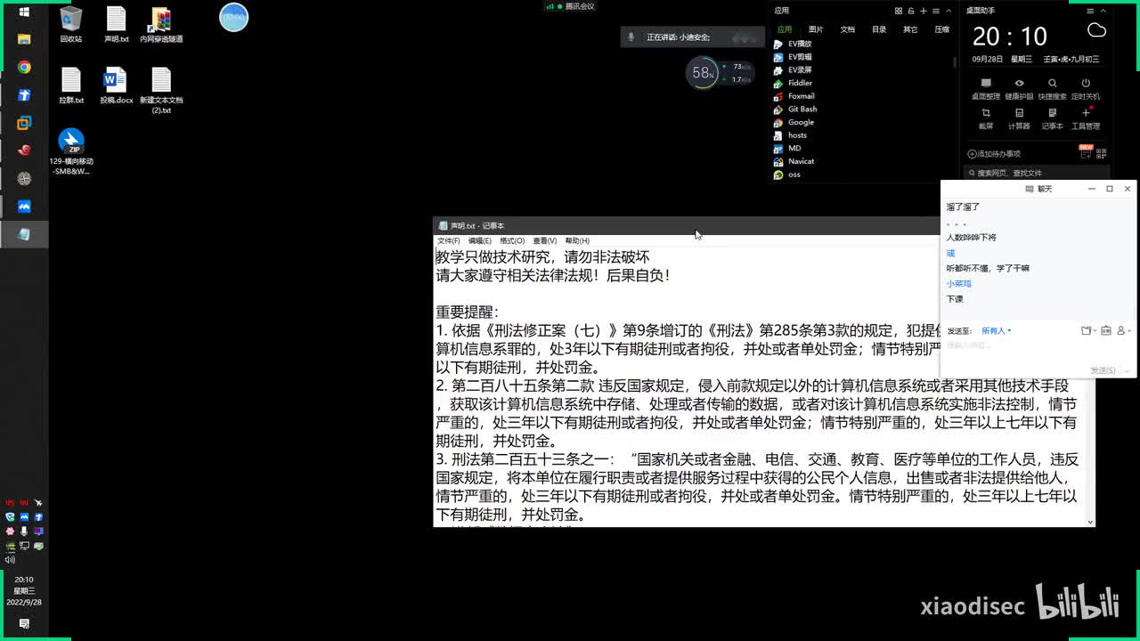Select 新建文本文档 (2).txt on the desktop
This screenshot has width=1140, height=641.
pos(161,91)
